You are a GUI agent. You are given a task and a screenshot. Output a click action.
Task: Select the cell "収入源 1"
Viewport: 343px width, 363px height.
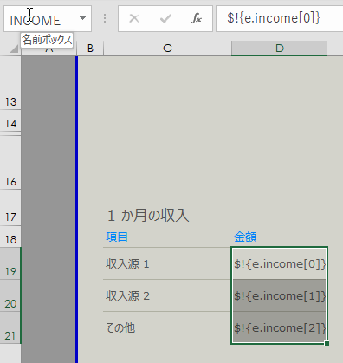pos(167,263)
